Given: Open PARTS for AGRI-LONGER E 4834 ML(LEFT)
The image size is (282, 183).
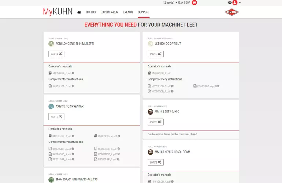Looking at the screenshot, I should pos(56,54).
